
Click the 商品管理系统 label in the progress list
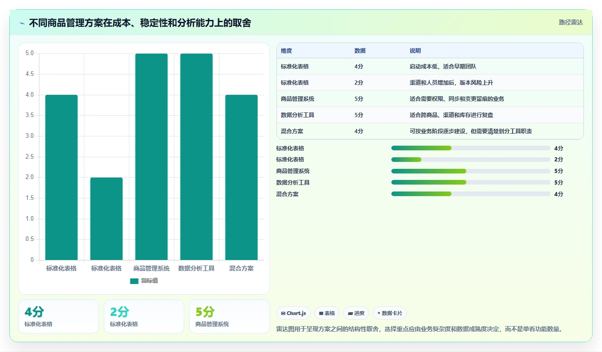point(293,171)
